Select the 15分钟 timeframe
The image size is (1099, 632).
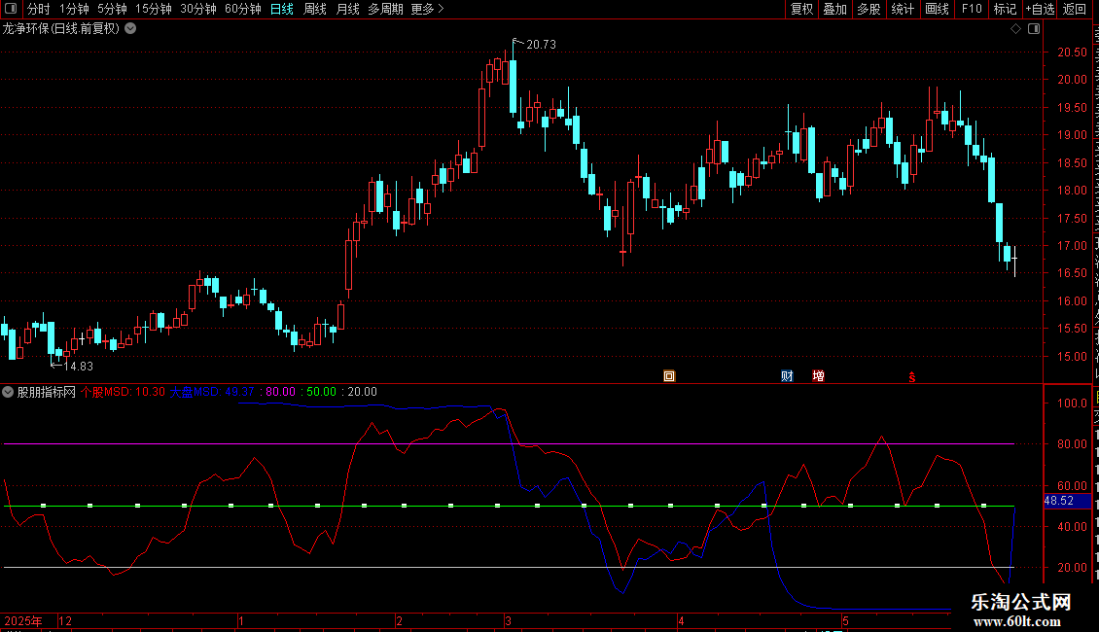tap(153, 9)
